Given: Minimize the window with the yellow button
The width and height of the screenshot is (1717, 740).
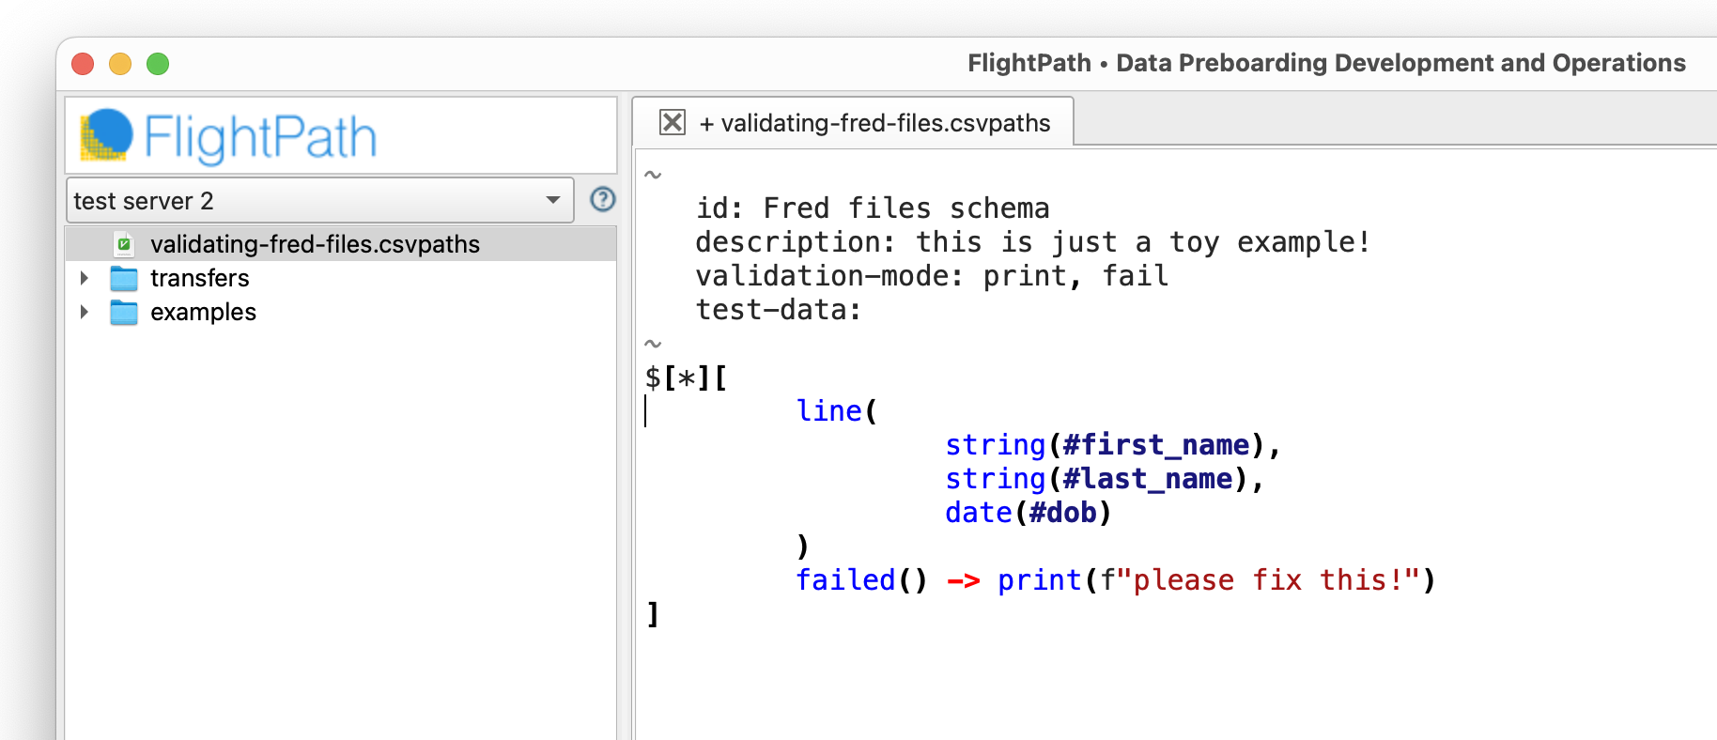Looking at the screenshot, I should (120, 64).
